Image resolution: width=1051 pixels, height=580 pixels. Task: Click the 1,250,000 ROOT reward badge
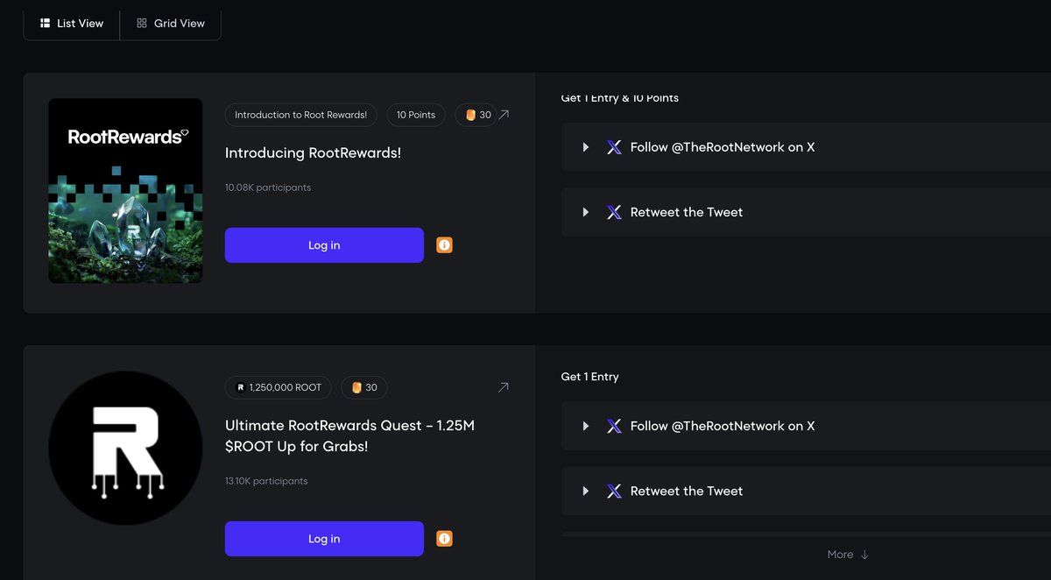click(x=279, y=387)
